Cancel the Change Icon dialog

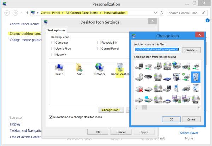[191, 120]
